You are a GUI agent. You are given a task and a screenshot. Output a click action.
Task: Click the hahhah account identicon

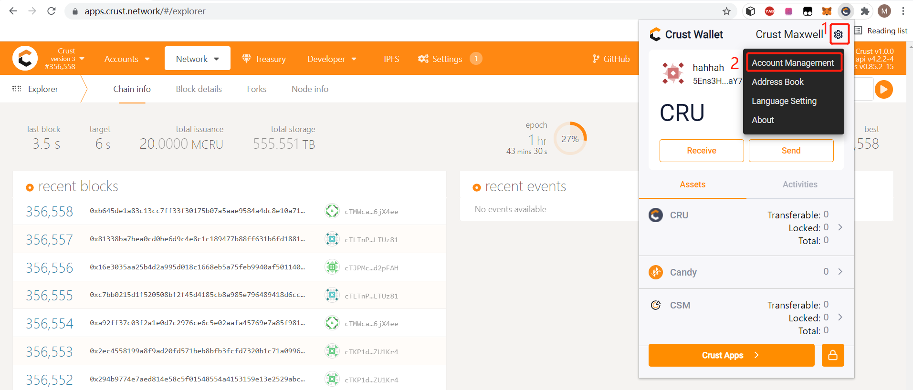click(673, 73)
